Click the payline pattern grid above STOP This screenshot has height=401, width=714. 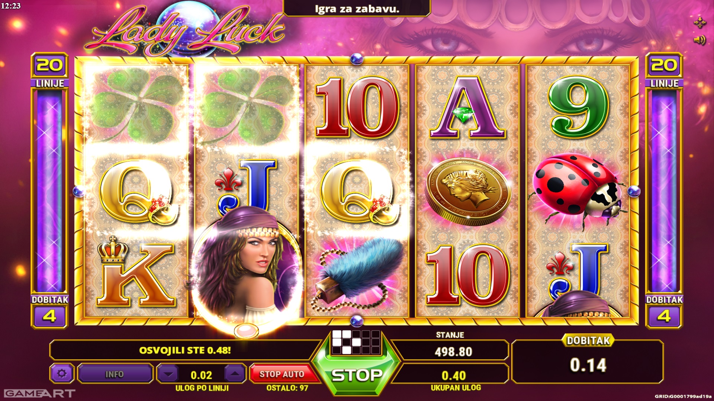coord(356,342)
